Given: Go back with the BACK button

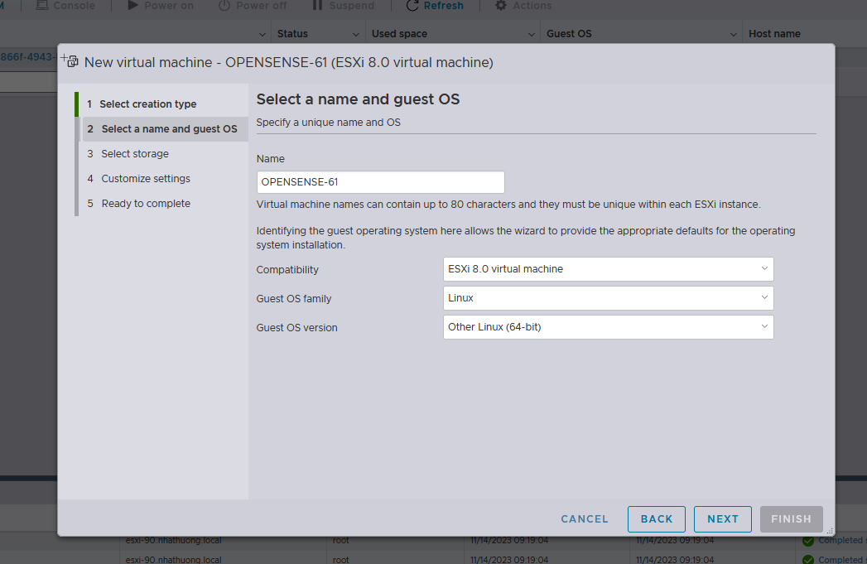Looking at the screenshot, I should pyautogui.click(x=656, y=519).
